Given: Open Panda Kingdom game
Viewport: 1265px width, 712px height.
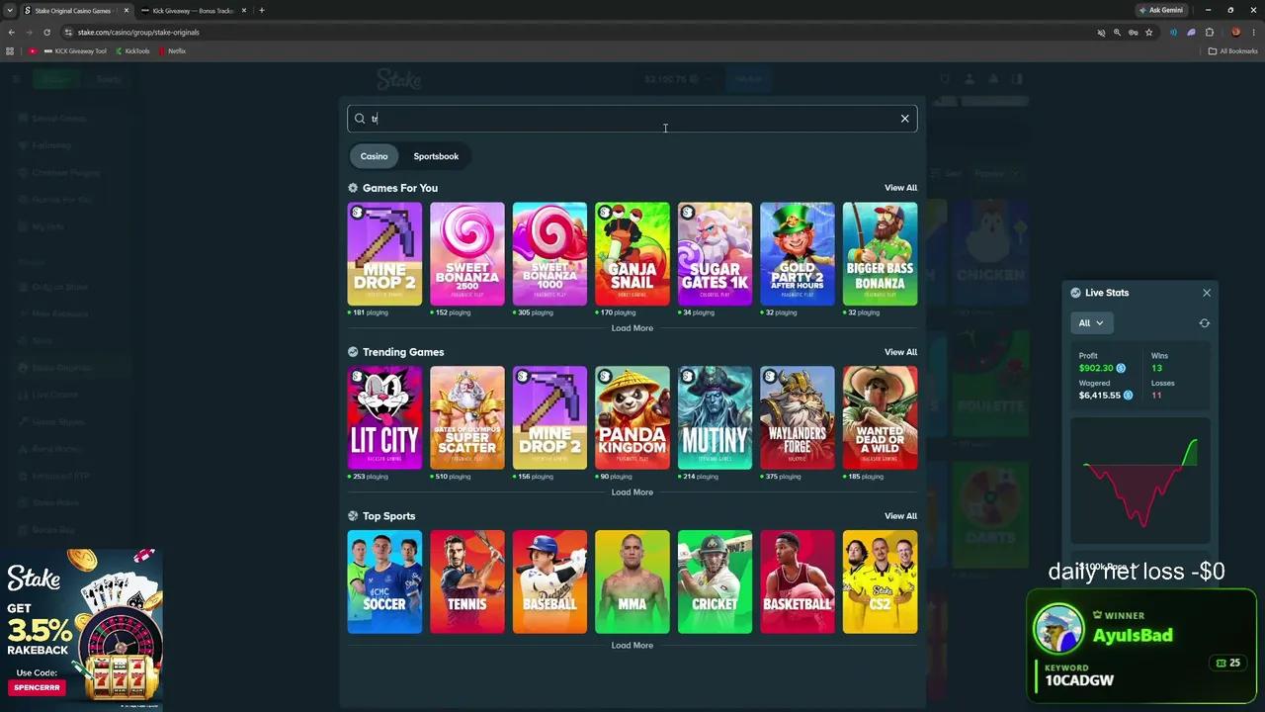Looking at the screenshot, I should click(632, 418).
